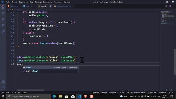
Task: Click the 2.53 KiB file size status
Action: (13, 92)
